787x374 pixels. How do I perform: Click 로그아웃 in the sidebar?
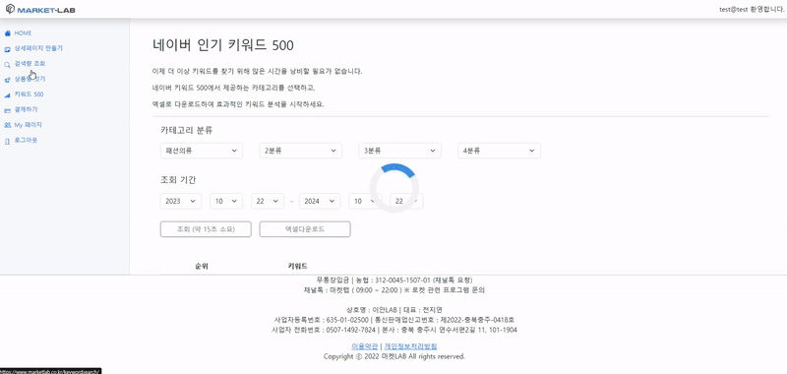(26, 140)
